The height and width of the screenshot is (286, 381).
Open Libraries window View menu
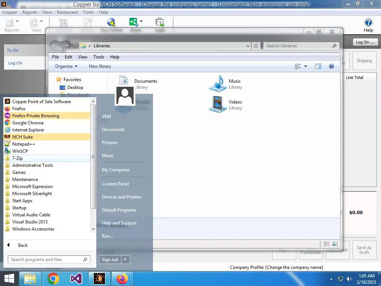coord(83,57)
